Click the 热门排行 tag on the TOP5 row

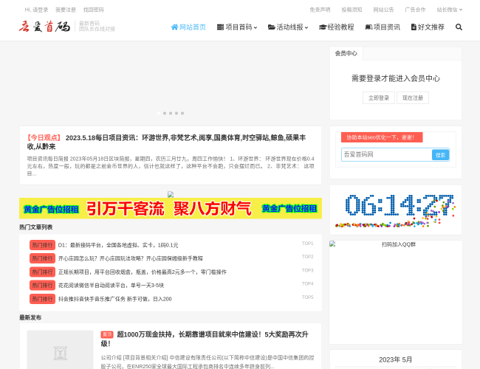[x=42, y=299]
